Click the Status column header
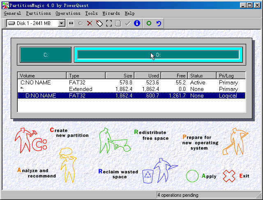Screen dimensions: 263x200 point(202,76)
